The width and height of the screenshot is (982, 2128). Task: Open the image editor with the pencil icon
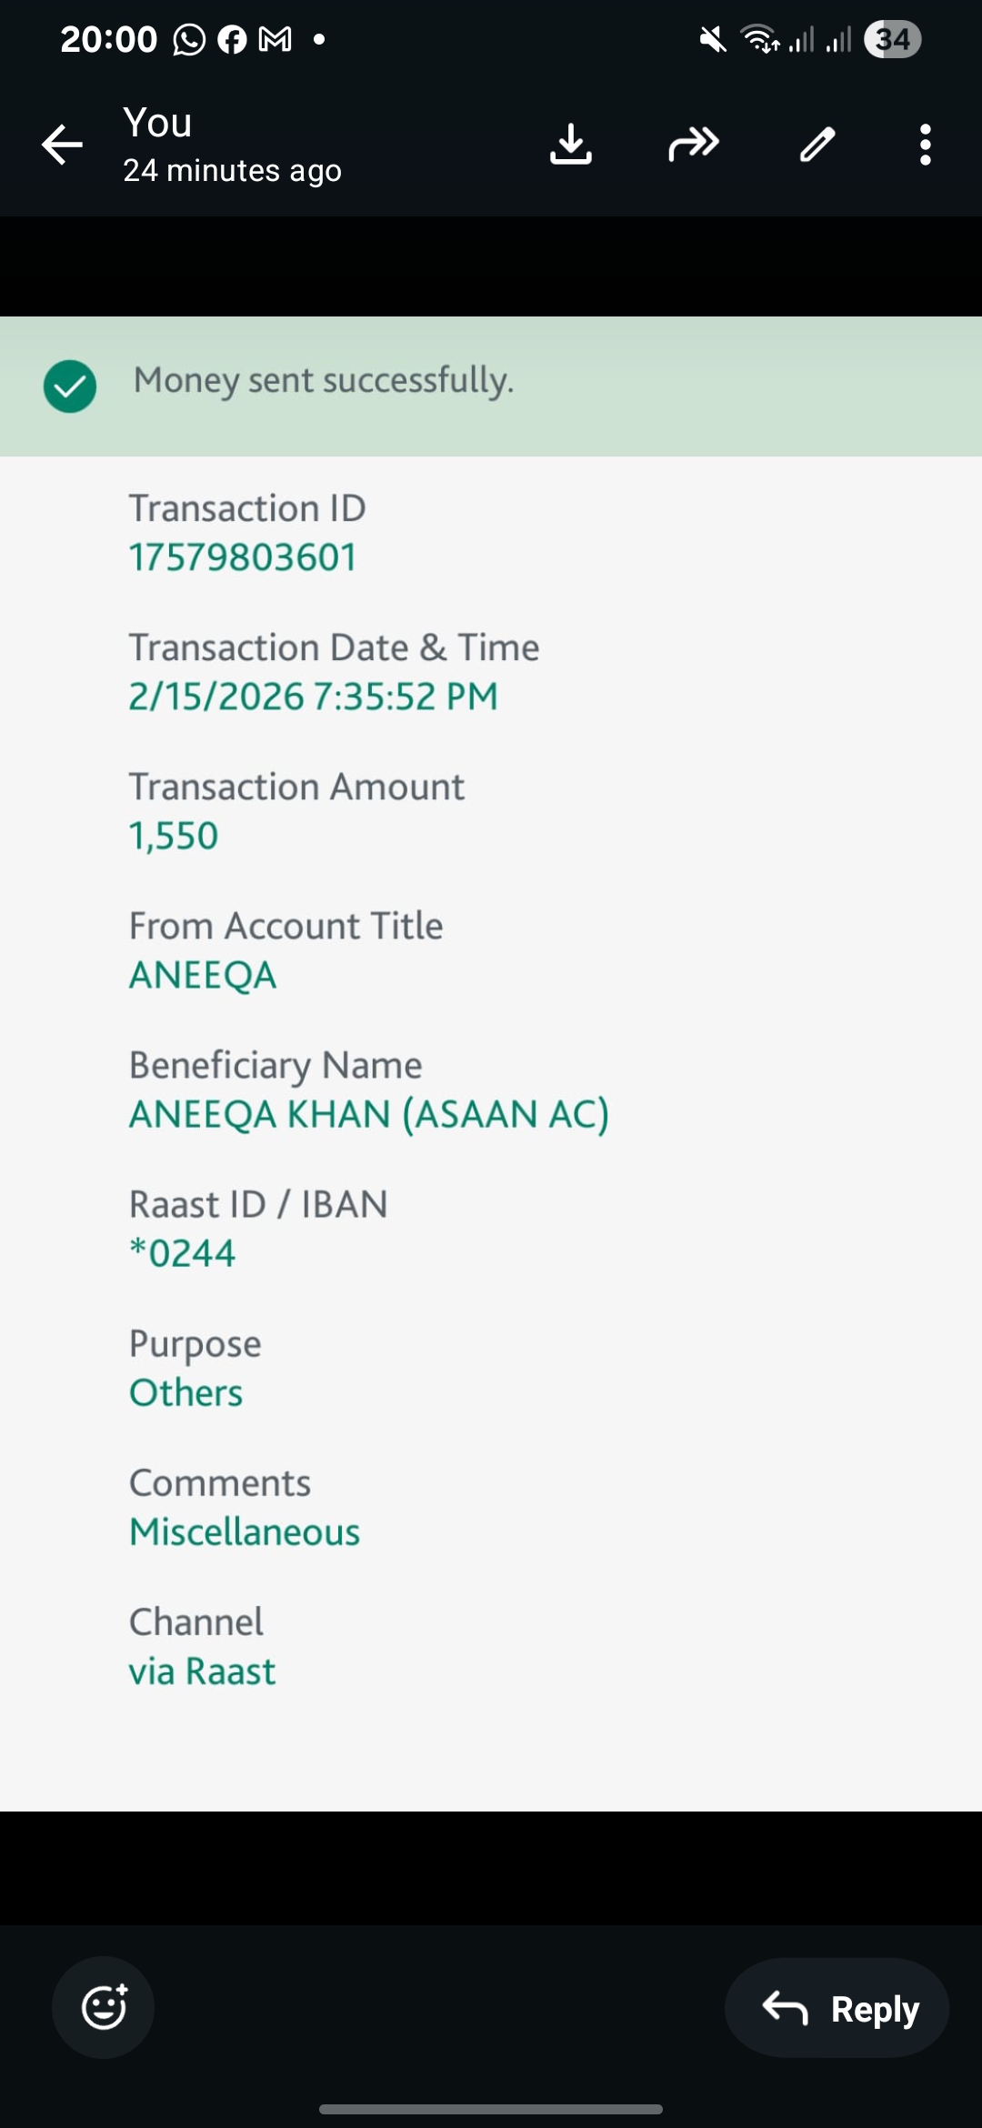point(817,145)
